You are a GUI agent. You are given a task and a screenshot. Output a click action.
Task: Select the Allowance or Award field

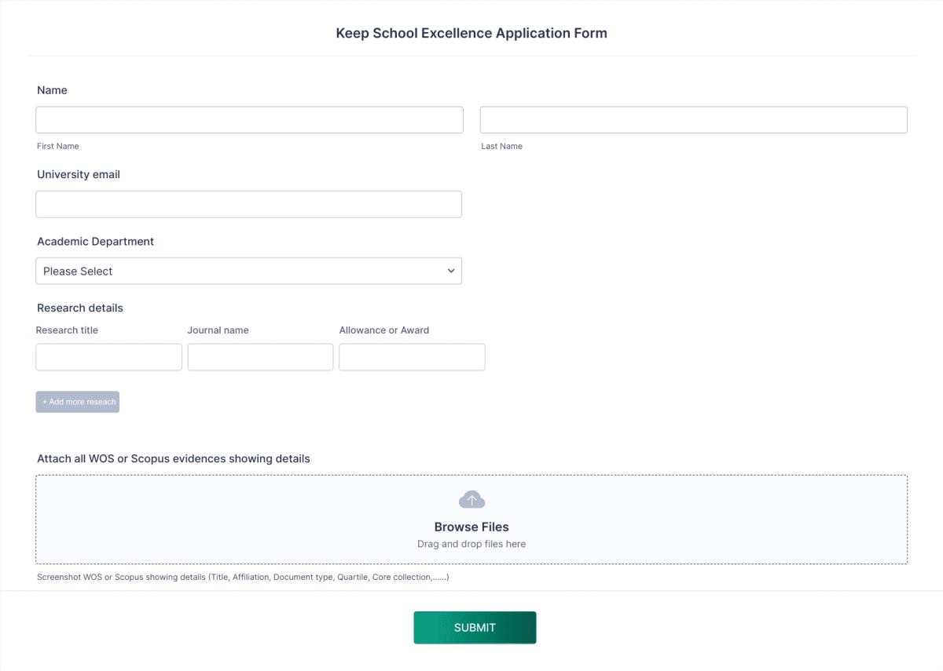pyautogui.click(x=412, y=356)
